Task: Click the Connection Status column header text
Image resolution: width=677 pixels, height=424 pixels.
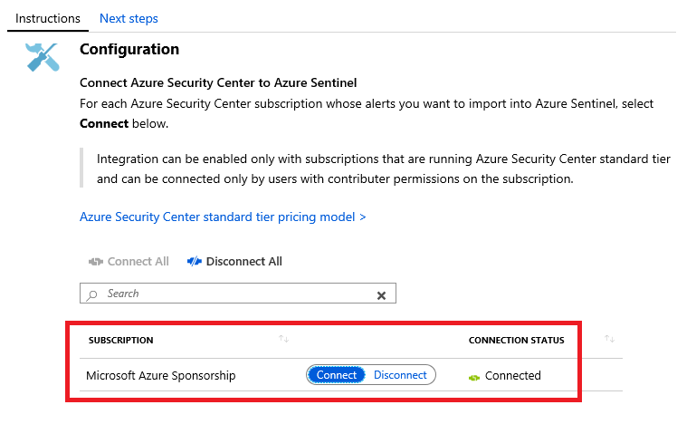Action: [x=516, y=341]
